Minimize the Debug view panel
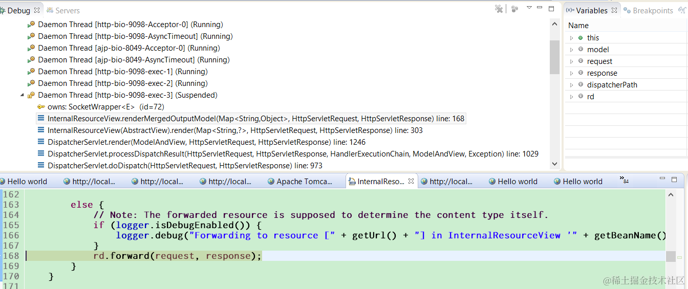This screenshot has height=289, width=688. pyautogui.click(x=540, y=8)
